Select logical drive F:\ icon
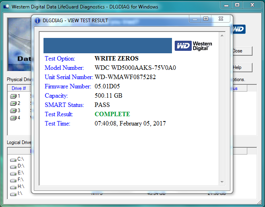265x207 pixels. [x=13, y=180]
